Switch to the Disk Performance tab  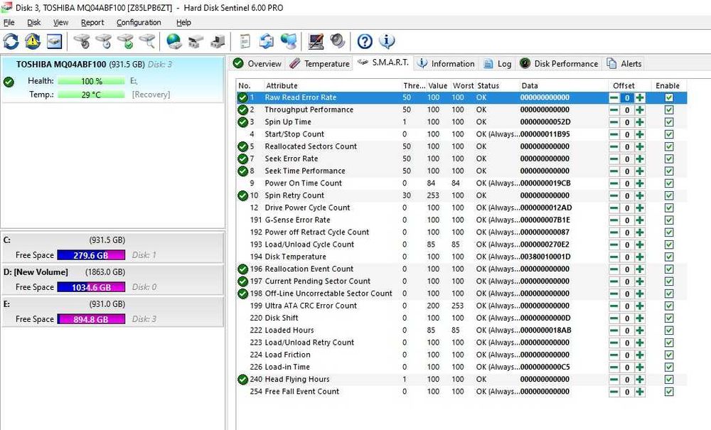pyautogui.click(x=559, y=63)
